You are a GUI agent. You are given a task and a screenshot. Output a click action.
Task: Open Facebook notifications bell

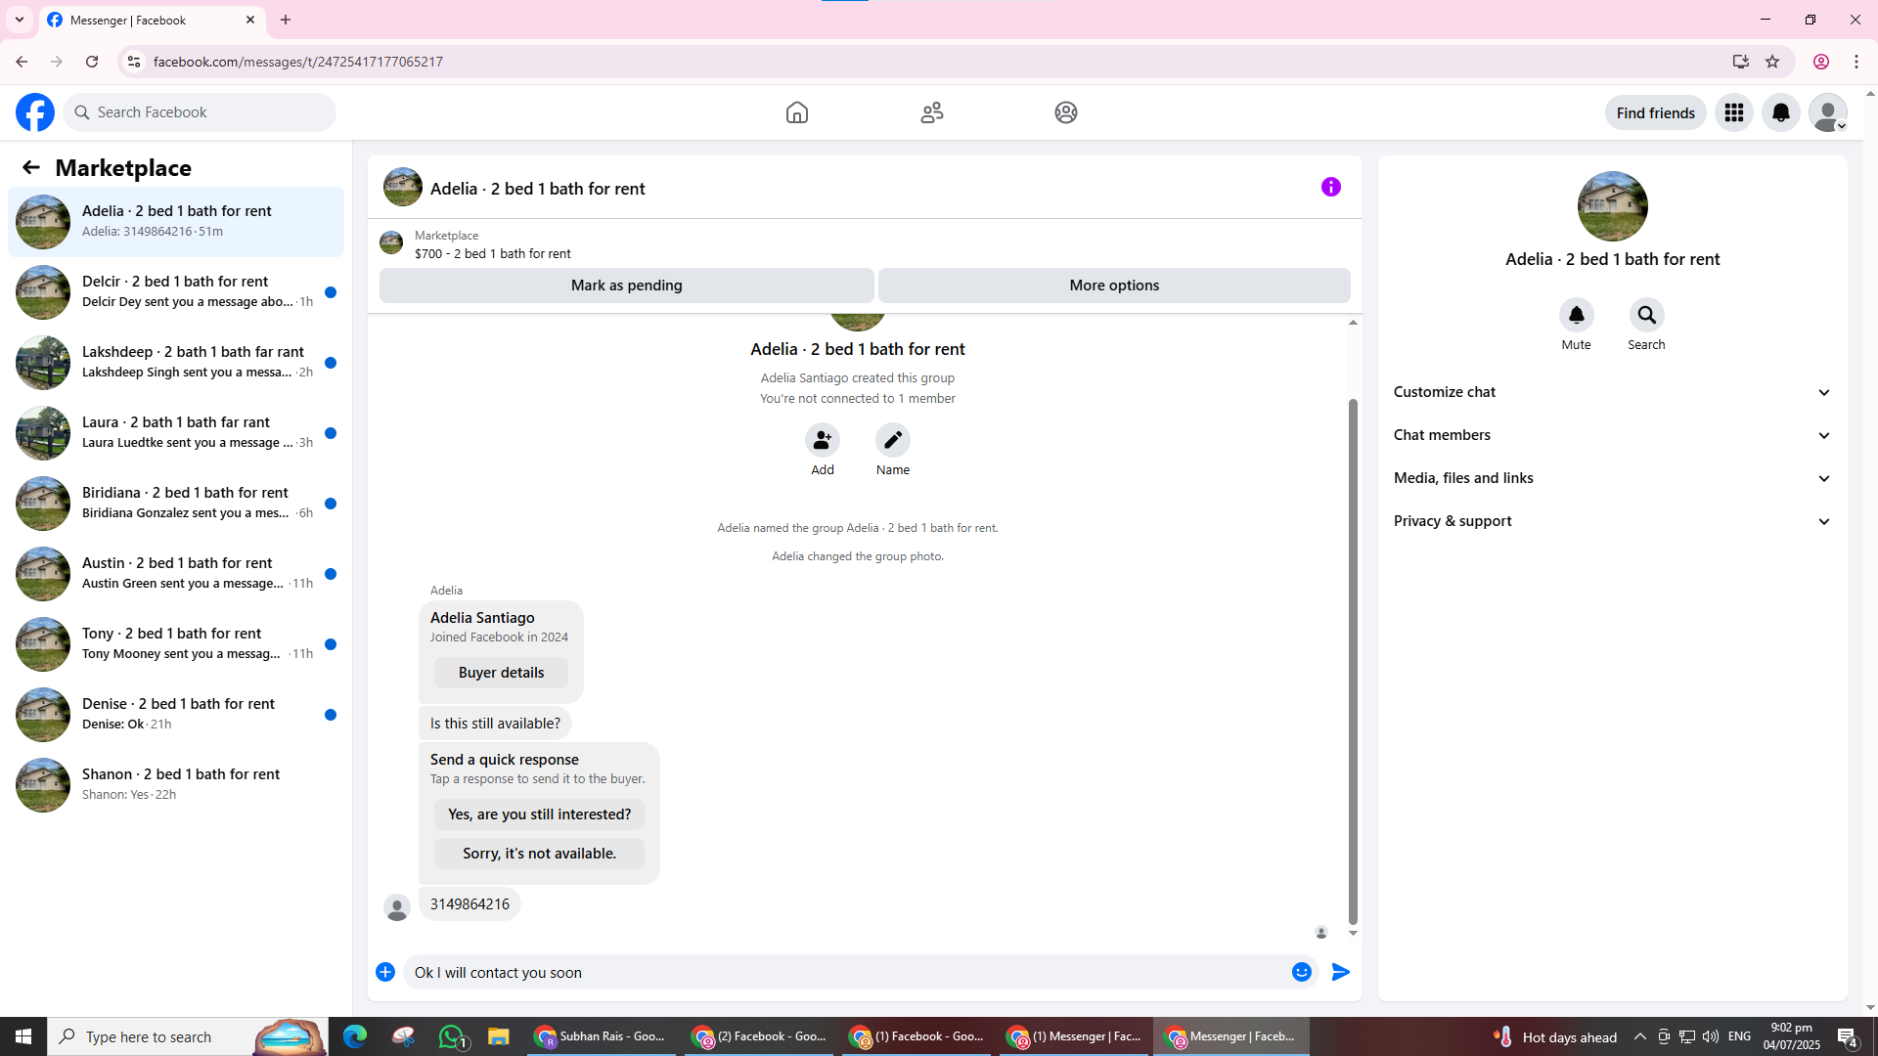pyautogui.click(x=1780, y=112)
